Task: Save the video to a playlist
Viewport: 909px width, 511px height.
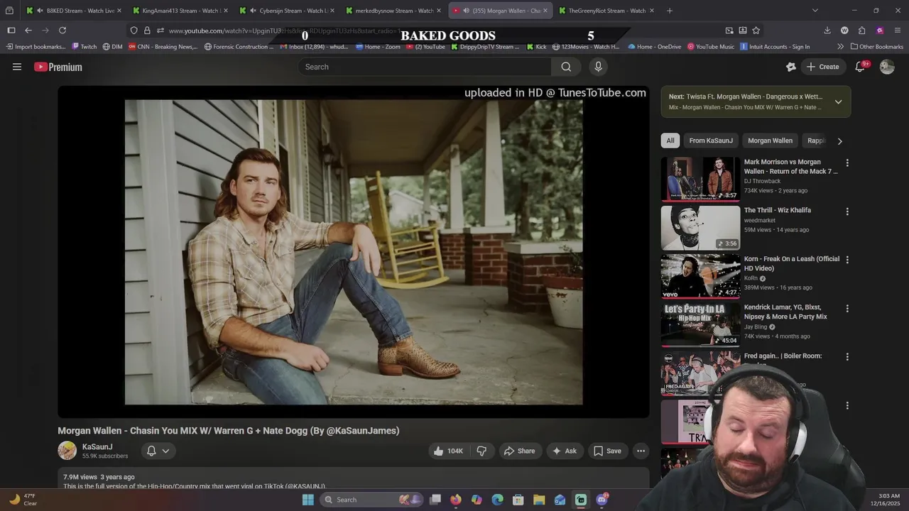Action: pos(607,451)
